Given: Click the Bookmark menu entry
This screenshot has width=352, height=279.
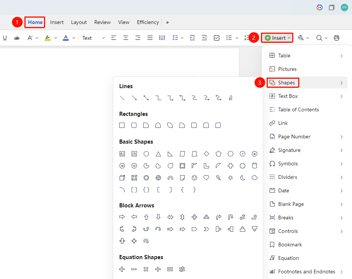Looking at the screenshot, I should click(305, 245).
